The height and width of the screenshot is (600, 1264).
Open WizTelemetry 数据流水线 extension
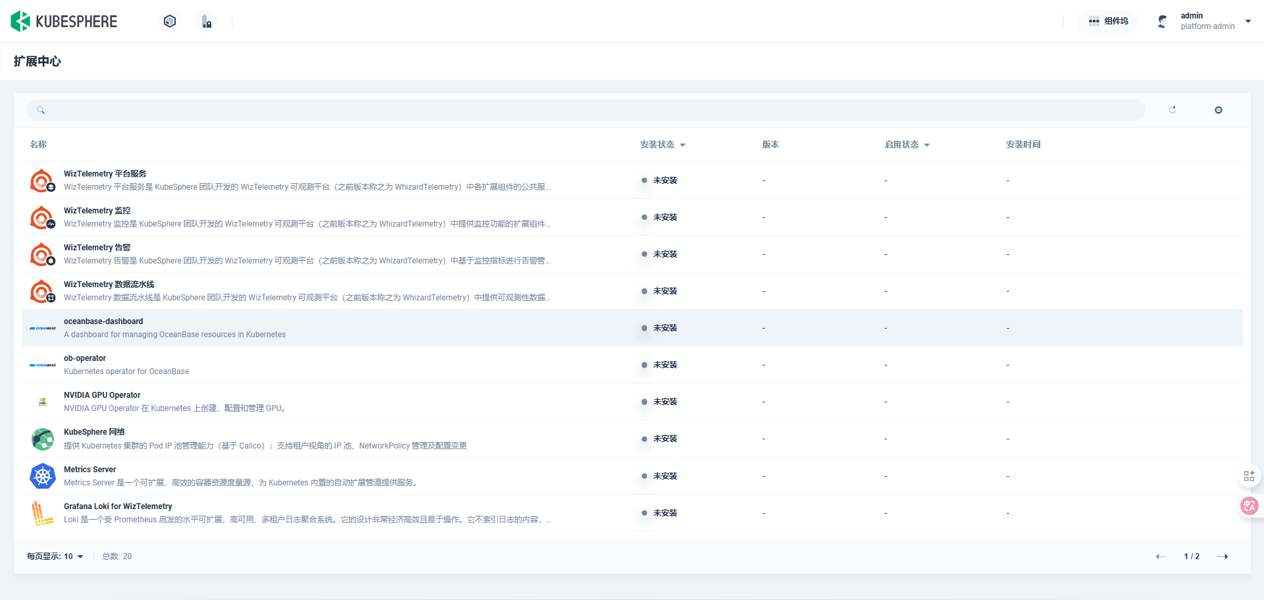click(x=109, y=285)
